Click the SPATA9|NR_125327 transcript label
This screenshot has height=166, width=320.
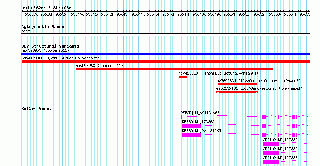click(280, 149)
